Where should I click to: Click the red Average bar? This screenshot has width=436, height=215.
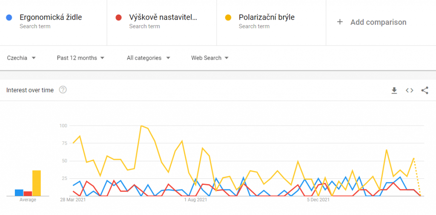pos(28,193)
